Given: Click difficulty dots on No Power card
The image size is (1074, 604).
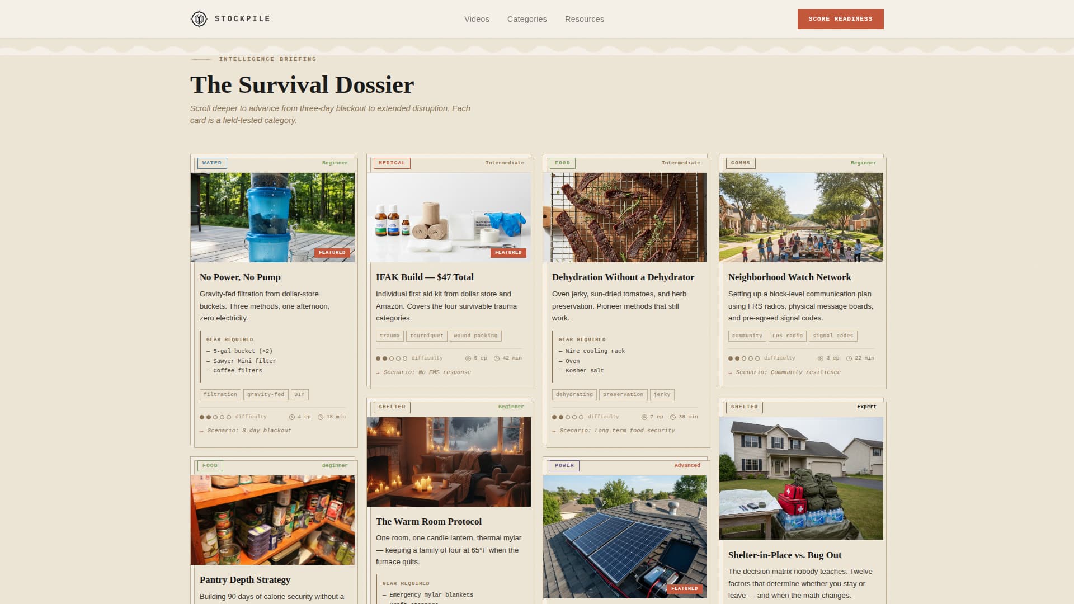Looking at the screenshot, I should tap(215, 417).
